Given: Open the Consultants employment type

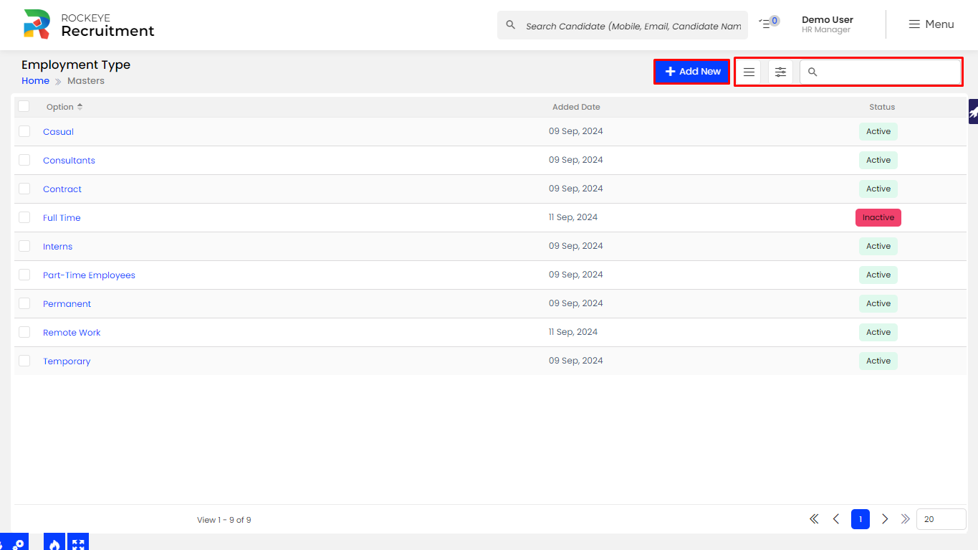Looking at the screenshot, I should coord(69,161).
